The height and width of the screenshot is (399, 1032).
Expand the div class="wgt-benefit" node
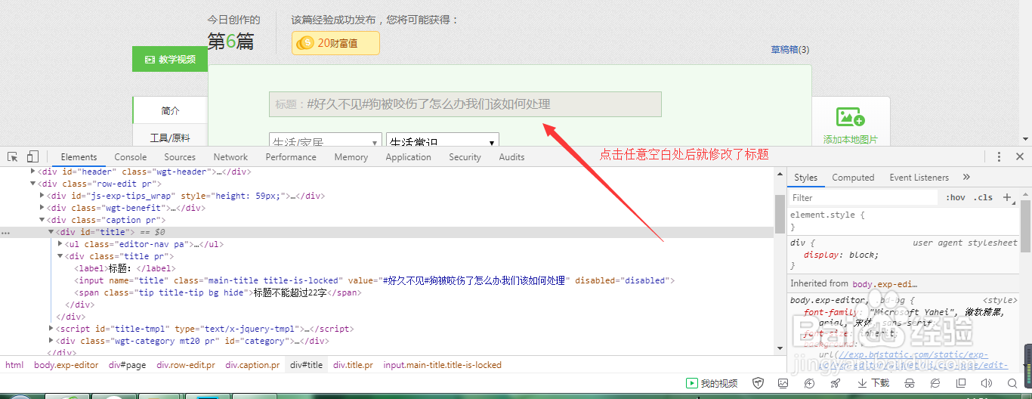tap(43, 208)
